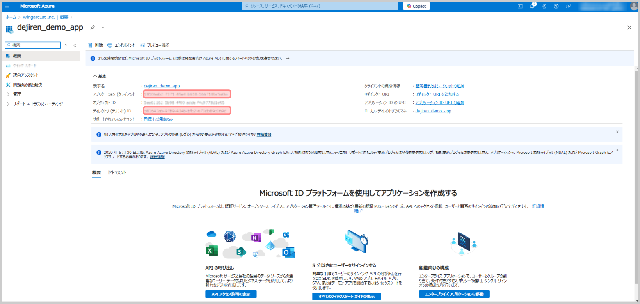Click the info icon in ADAL notice
Image resolution: width=640 pixels, height=304 pixels.
pyautogui.click(x=98, y=152)
